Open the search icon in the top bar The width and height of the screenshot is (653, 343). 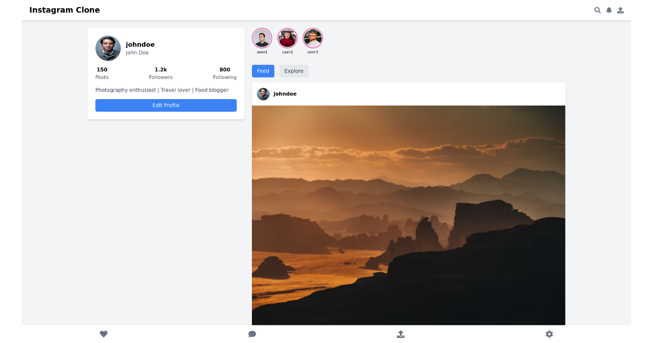click(597, 10)
